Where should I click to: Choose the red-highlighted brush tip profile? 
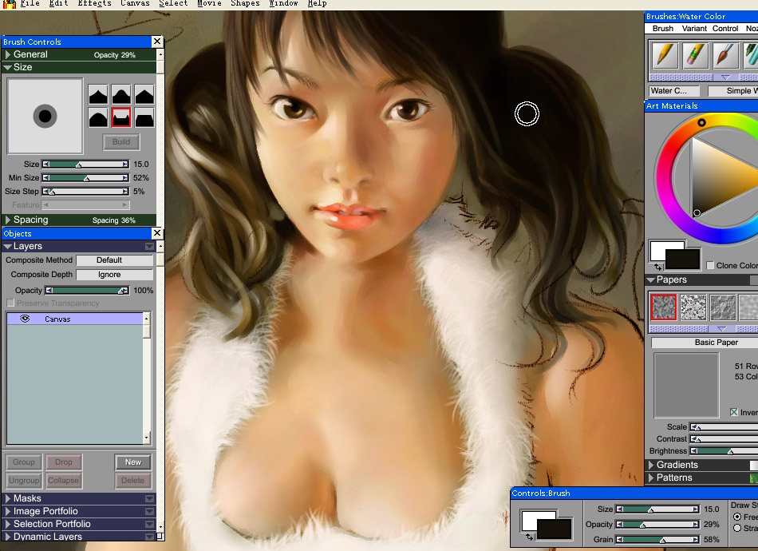[x=121, y=117]
